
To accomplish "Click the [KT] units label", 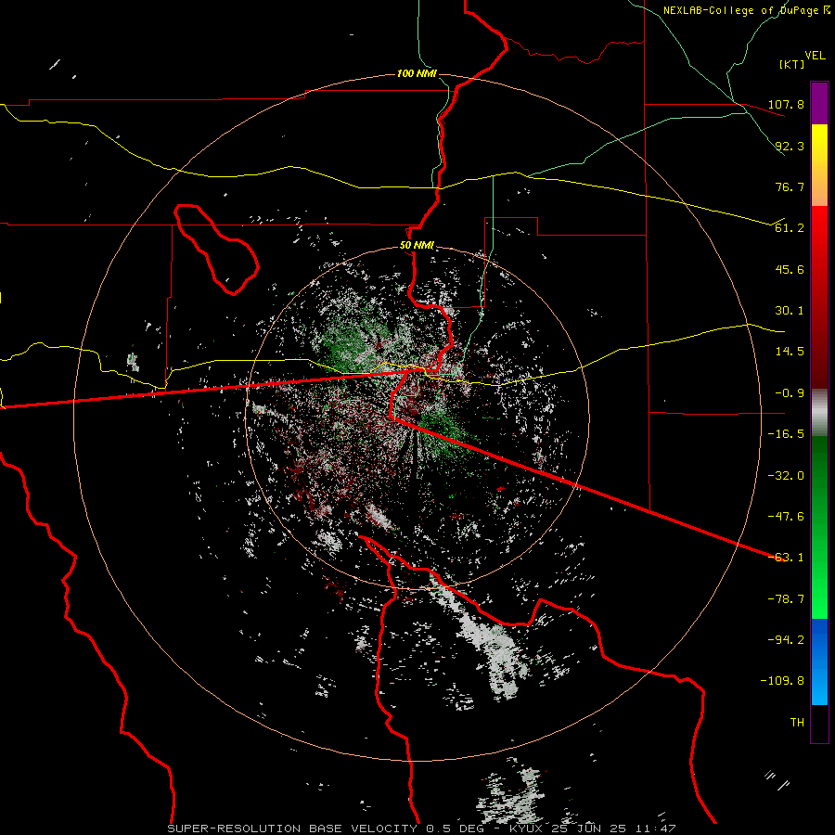I will (792, 64).
